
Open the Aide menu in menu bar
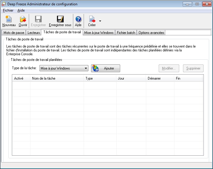(x=21, y=10)
